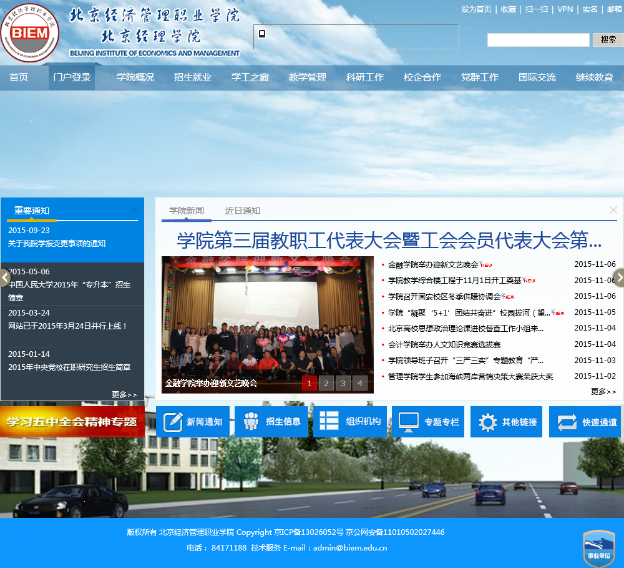Click 更多>> in the 重要通知 panel
This screenshot has height=568, width=624.
pyautogui.click(x=124, y=395)
